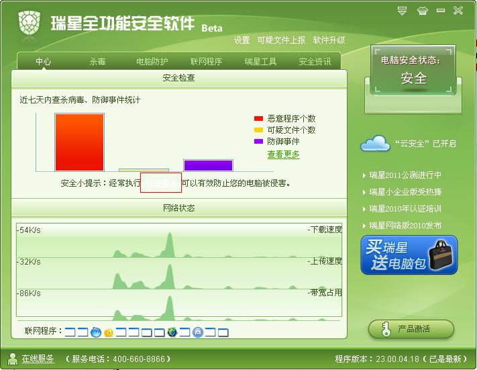Close the Rising window with X
Viewport: 477px width, 370px height.
458,11
